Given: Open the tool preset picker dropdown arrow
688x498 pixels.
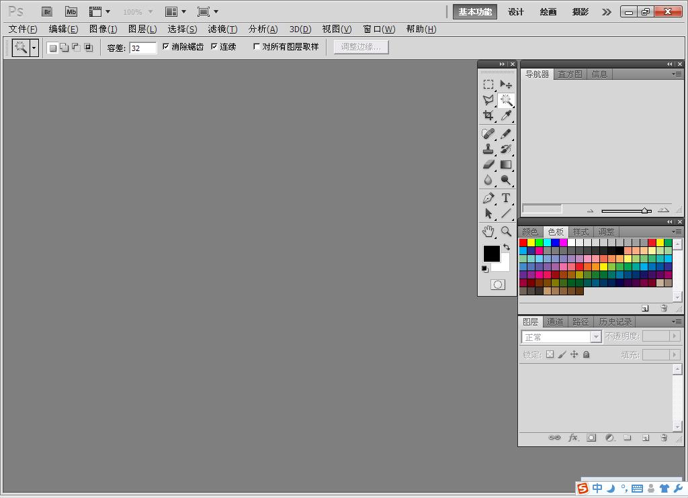Looking at the screenshot, I should [34, 48].
